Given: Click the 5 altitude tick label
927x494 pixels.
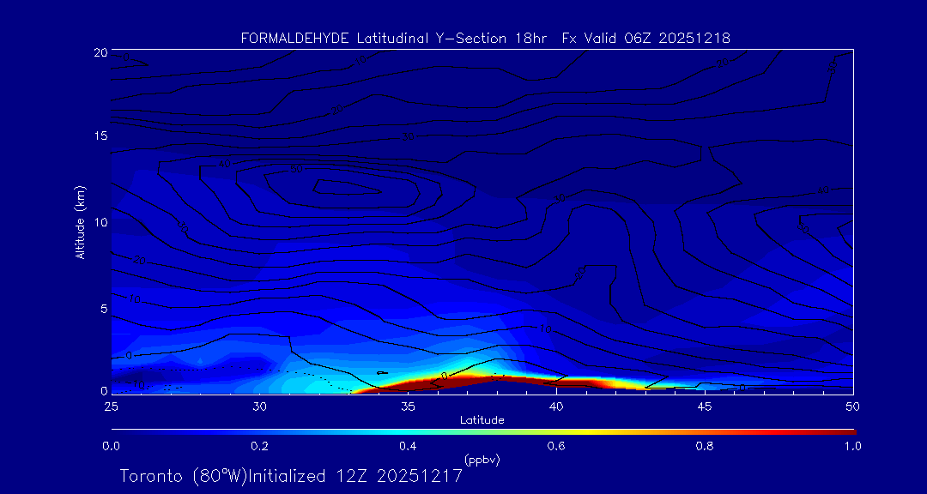Looking at the screenshot, I should click(102, 308).
